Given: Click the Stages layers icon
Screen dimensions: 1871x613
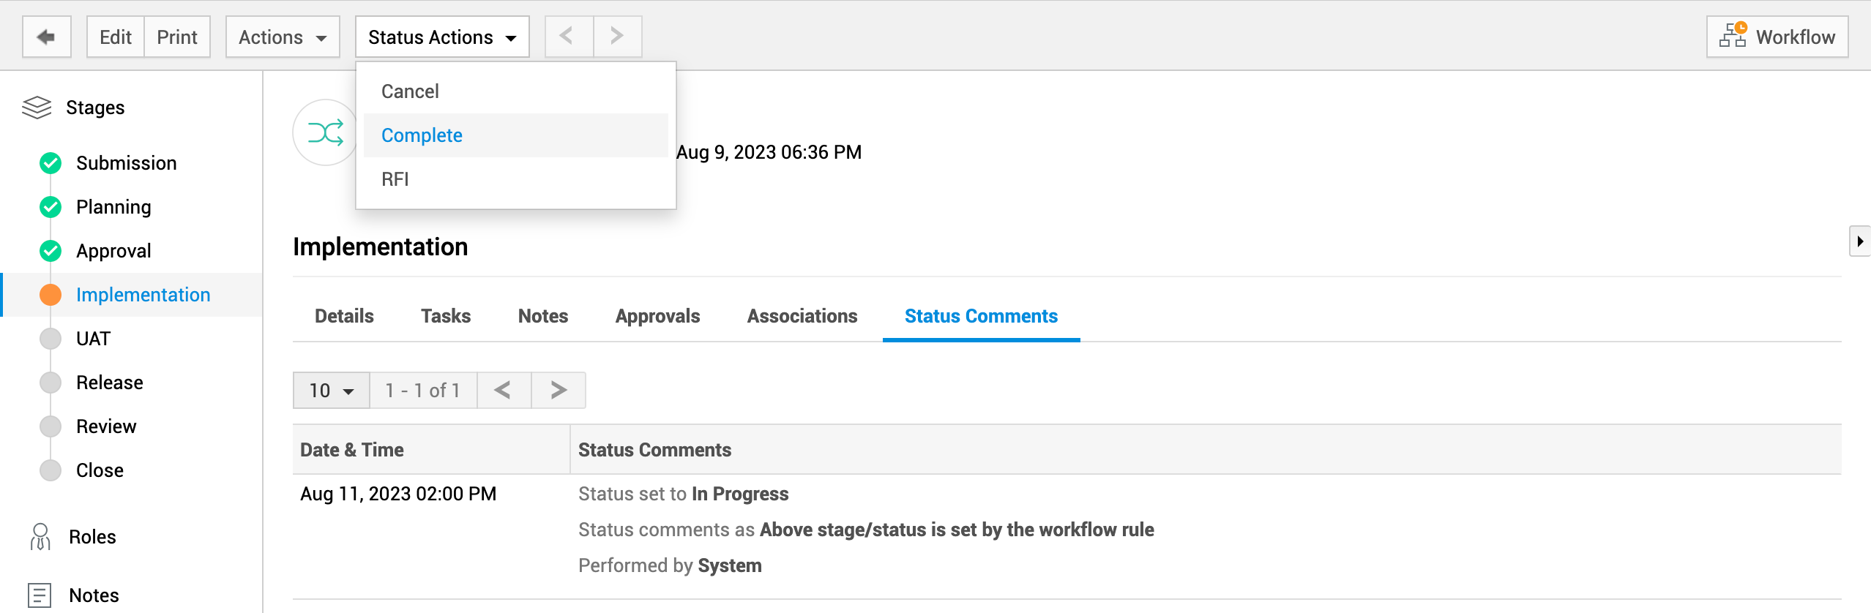Looking at the screenshot, I should coord(37,108).
